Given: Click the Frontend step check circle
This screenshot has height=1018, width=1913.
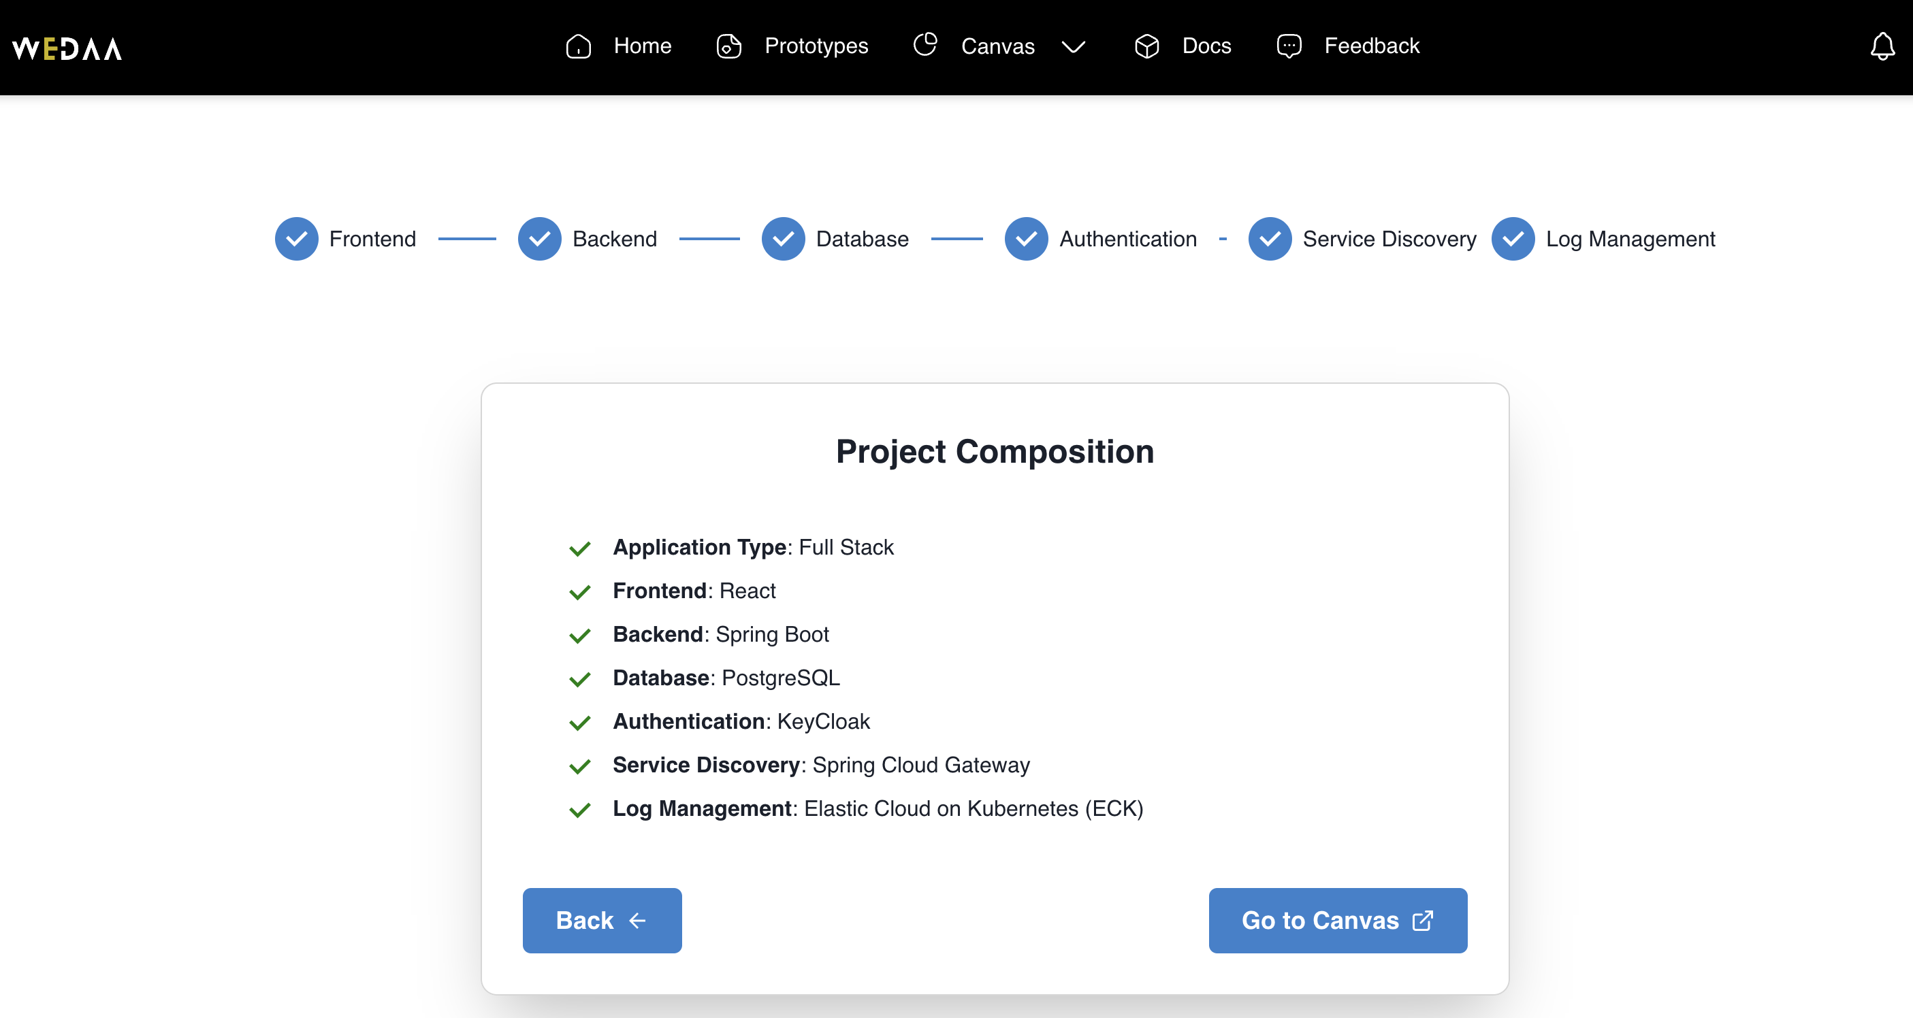Looking at the screenshot, I should point(296,239).
